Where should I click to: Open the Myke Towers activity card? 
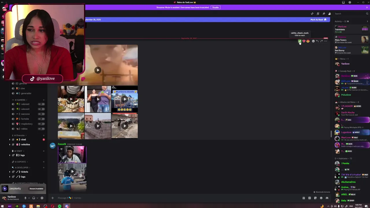click(x=351, y=40)
